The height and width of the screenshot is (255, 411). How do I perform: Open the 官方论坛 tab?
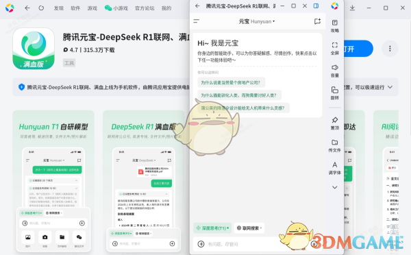pos(145,8)
